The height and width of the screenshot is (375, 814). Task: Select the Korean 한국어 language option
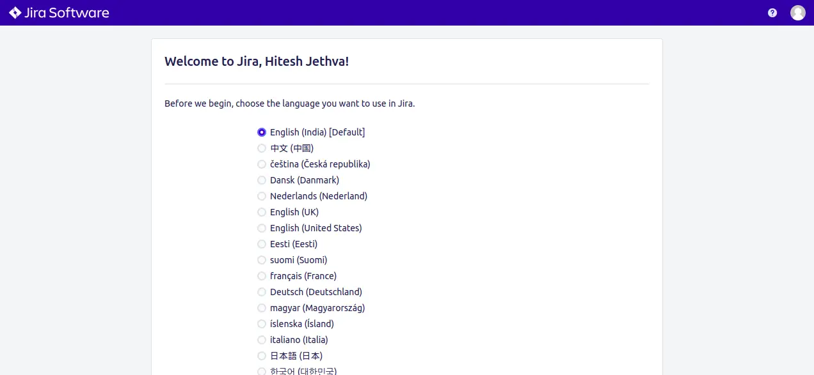(x=262, y=371)
